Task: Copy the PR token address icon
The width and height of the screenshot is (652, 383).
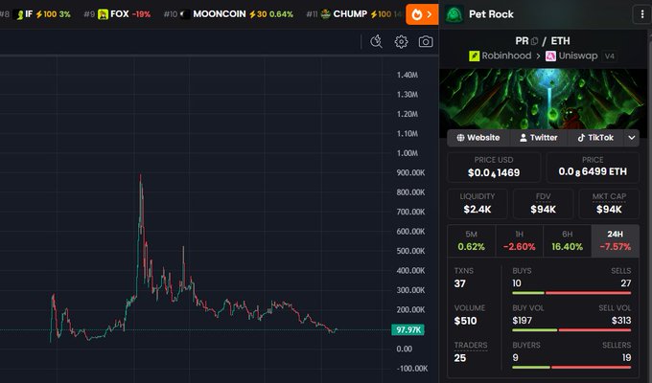Action: click(x=535, y=41)
